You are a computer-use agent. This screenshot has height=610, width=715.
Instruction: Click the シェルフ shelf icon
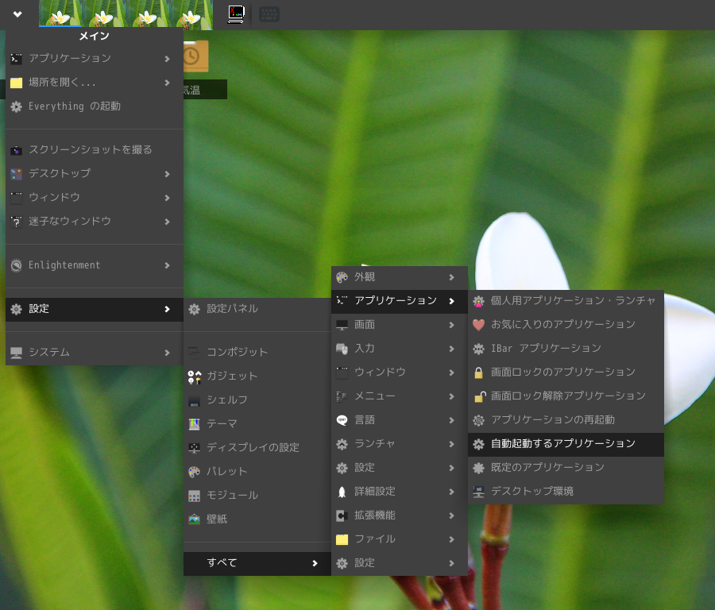point(195,401)
